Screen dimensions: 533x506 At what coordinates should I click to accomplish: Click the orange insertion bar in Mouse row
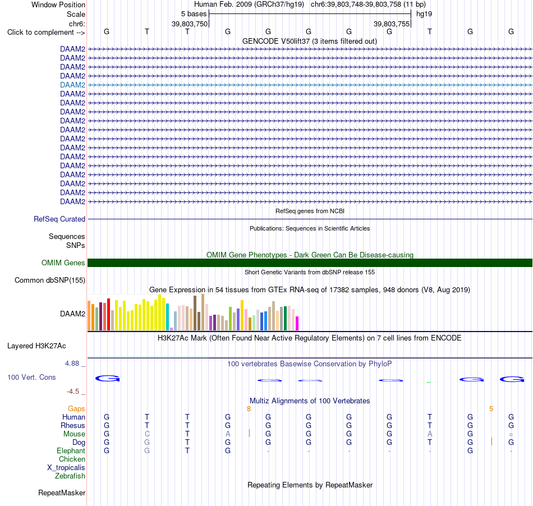[249, 433]
